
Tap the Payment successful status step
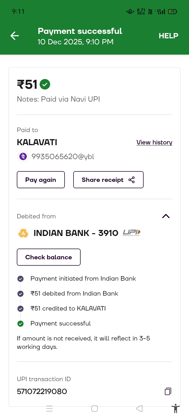(61, 323)
